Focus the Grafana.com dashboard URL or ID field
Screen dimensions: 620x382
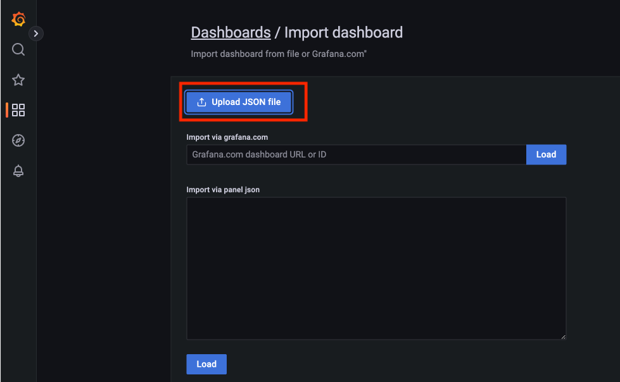pos(357,154)
